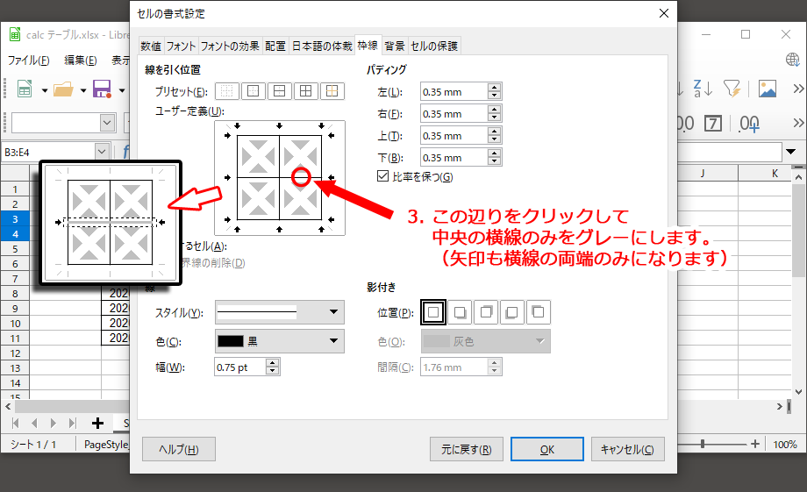
Task: Click the OK button
Action: (x=547, y=449)
